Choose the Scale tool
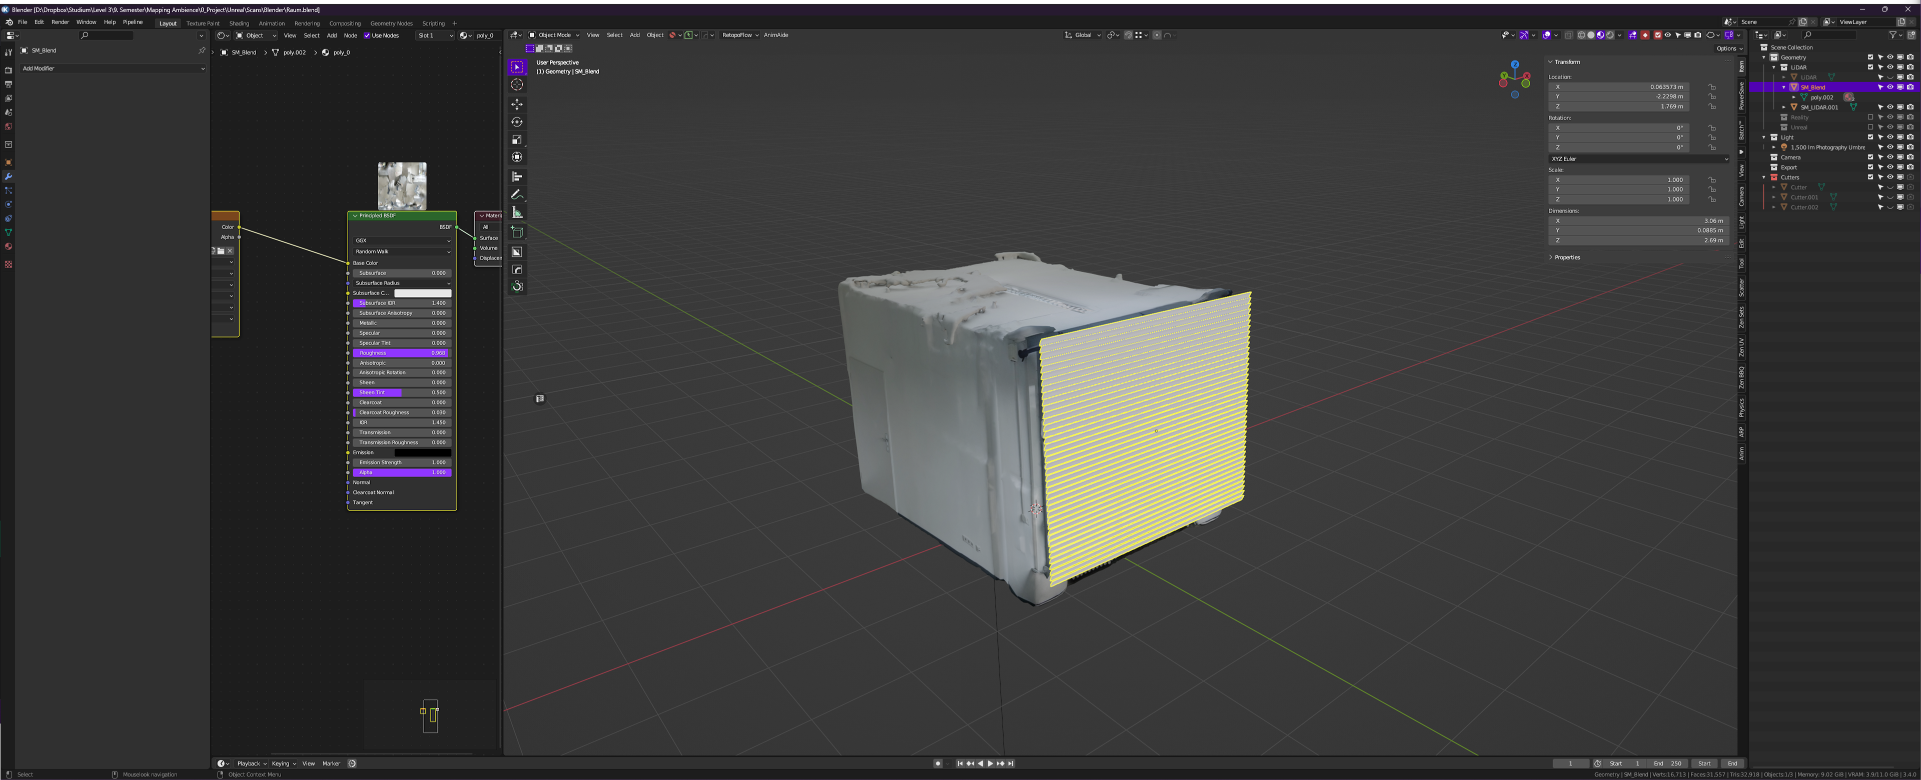This screenshot has width=1921, height=780. 517,139
